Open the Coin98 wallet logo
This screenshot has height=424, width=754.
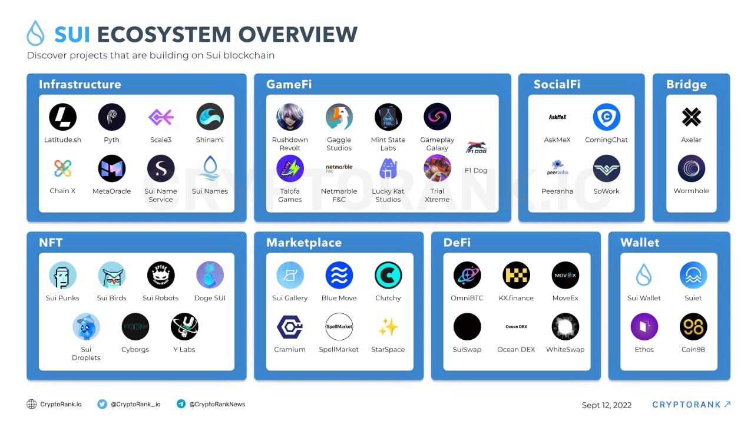(693, 326)
